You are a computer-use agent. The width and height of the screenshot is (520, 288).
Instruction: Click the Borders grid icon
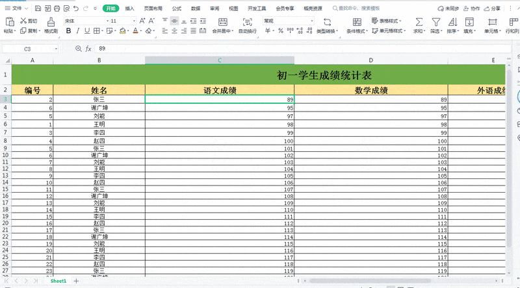pyautogui.click(x=96, y=30)
